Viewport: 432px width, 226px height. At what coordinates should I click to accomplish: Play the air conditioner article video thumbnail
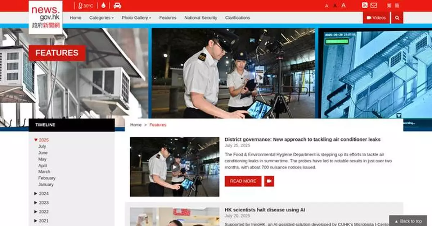tap(175, 167)
